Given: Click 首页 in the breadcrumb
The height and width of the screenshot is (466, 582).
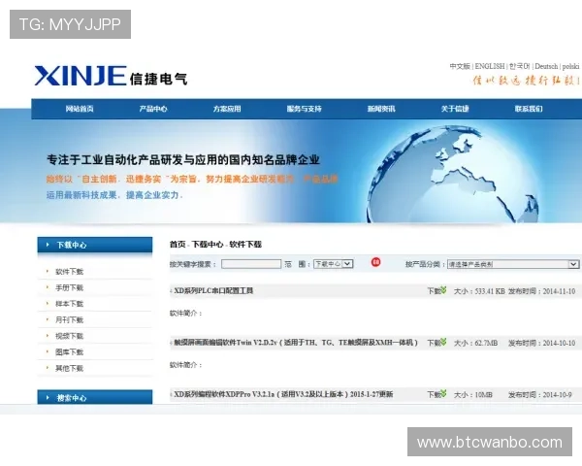Looking at the screenshot, I should (x=178, y=244).
